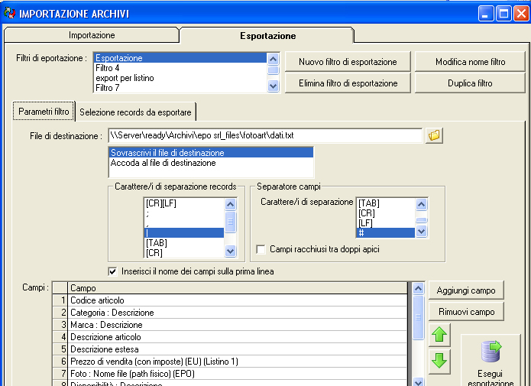Click down arrow of field separator list
The width and height of the screenshot is (531, 386).
pyautogui.click(x=421, y=232)
